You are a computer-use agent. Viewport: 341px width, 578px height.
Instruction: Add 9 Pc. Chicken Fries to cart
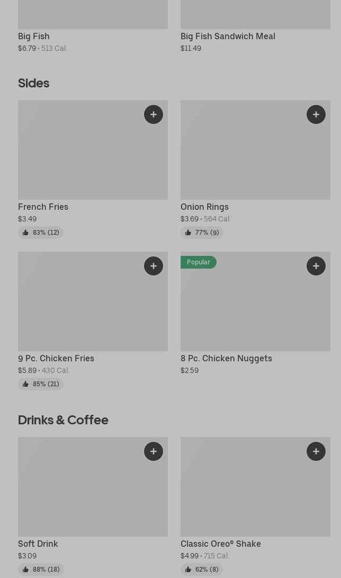154,266
